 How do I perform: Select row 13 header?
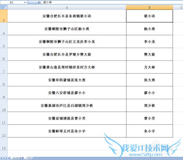tap(4, 144)
